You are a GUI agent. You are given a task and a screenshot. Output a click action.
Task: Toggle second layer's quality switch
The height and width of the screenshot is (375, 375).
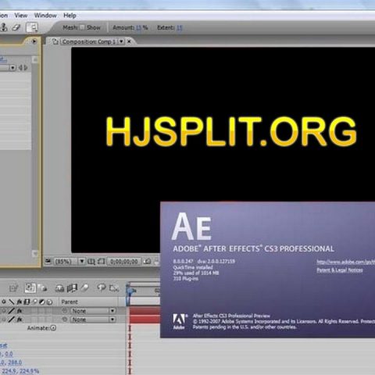12,320
